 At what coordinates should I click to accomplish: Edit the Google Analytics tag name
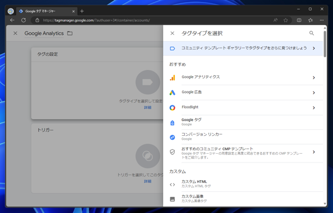pyautogui.click(x=44, y=33)
